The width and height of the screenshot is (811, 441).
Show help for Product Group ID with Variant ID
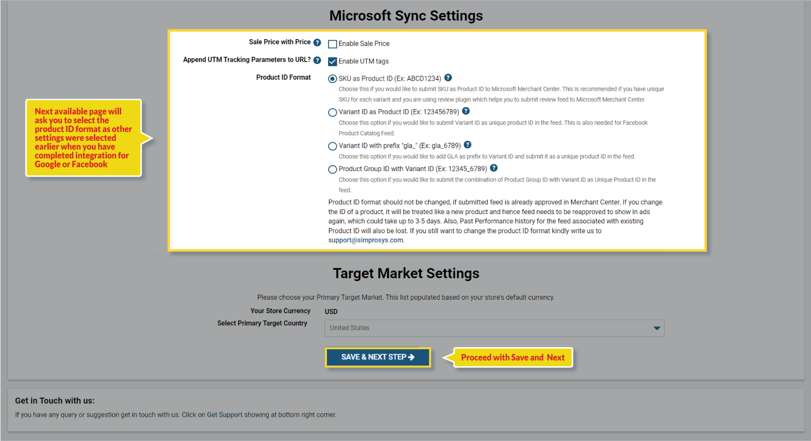click(x=494, y=168)
